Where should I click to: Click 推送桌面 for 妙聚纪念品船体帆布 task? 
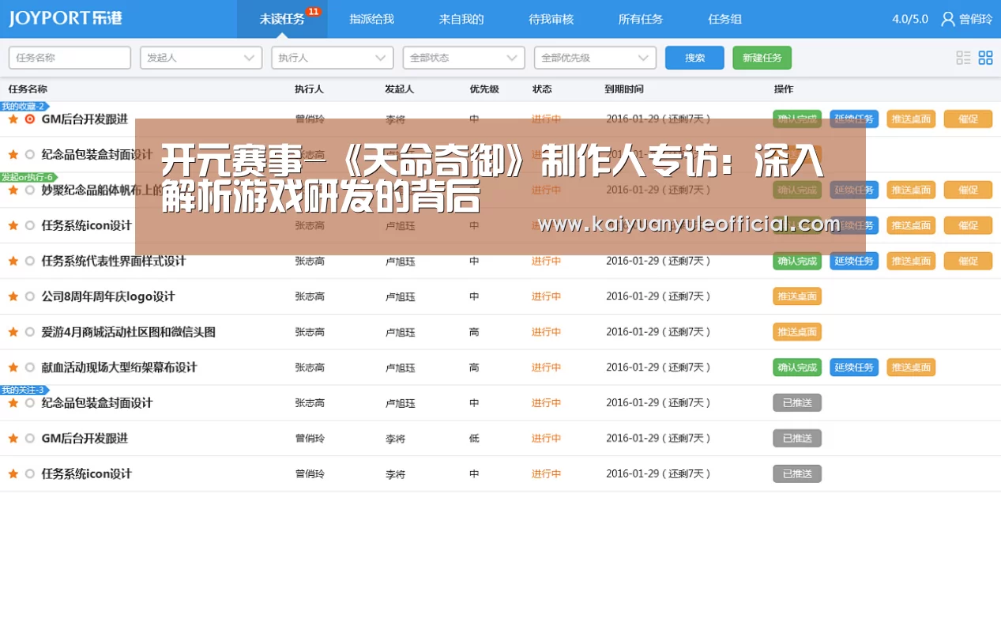click(x=911, y=190)
